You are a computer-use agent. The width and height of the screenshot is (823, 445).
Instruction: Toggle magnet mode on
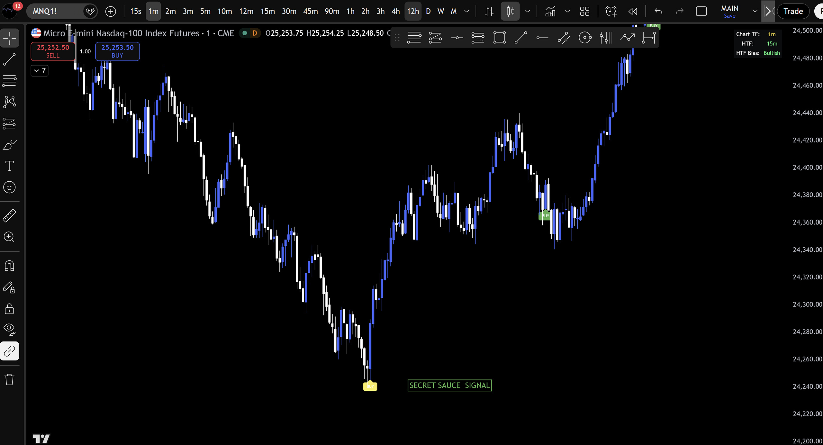[10, 266]
